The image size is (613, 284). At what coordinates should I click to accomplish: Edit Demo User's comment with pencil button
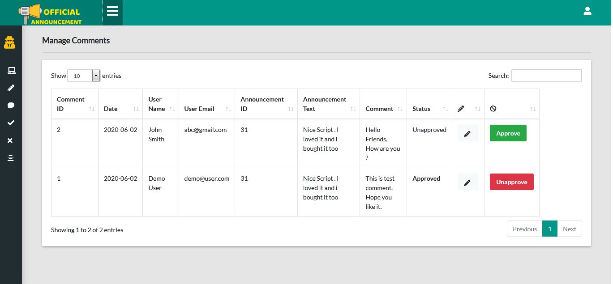467,182
